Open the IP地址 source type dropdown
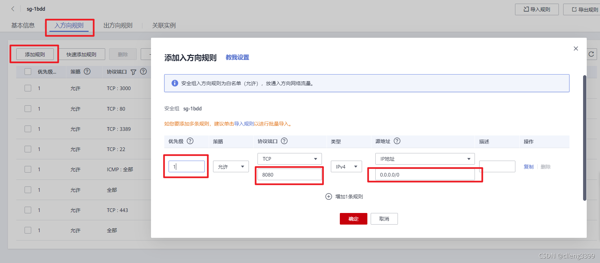The image size is (600, 263). click(425, 159)
